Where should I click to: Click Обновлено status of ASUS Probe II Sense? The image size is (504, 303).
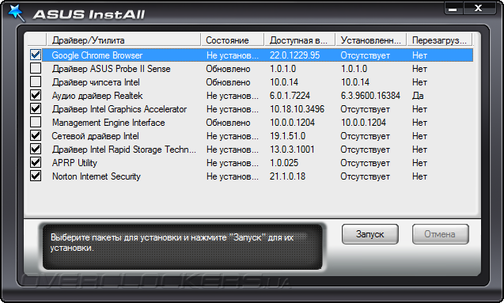pyautogui.click(x=228, y=69)
